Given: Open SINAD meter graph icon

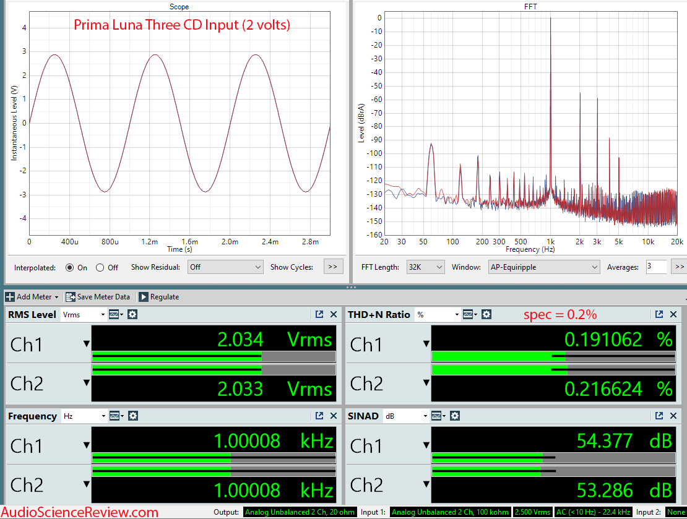Looking at the screenshot, I should pyautogui.click(x=436, y=416).
